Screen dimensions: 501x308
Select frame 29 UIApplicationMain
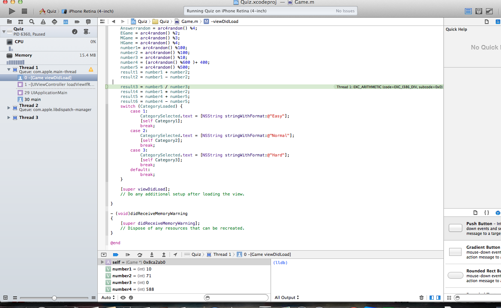click(49, 93)
